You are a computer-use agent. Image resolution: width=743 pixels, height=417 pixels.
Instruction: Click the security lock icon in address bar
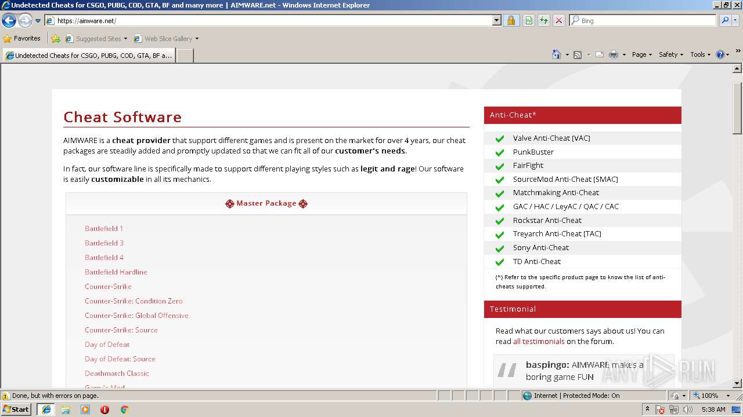pyautogui.click(x=511, y=20)
